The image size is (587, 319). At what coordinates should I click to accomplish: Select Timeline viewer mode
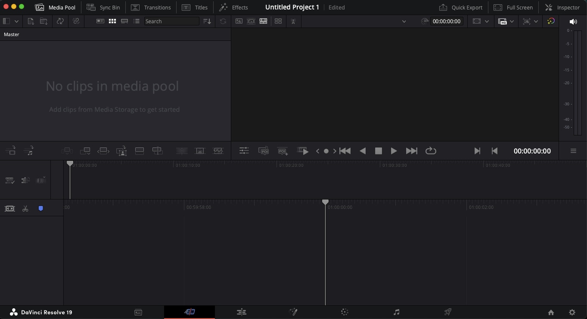pos(263,21)
